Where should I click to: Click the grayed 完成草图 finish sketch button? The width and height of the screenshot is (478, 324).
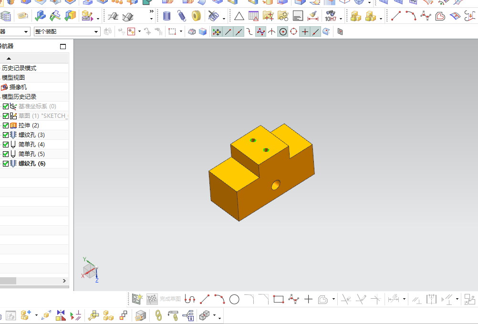pyautogui.click(x=164, y=299)
